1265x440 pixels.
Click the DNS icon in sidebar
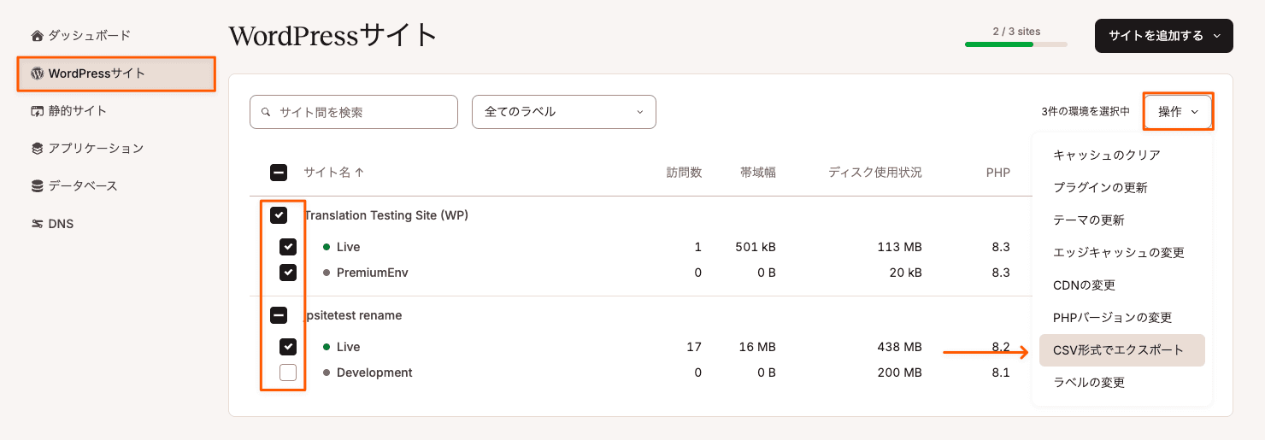(x=37, y=224)
